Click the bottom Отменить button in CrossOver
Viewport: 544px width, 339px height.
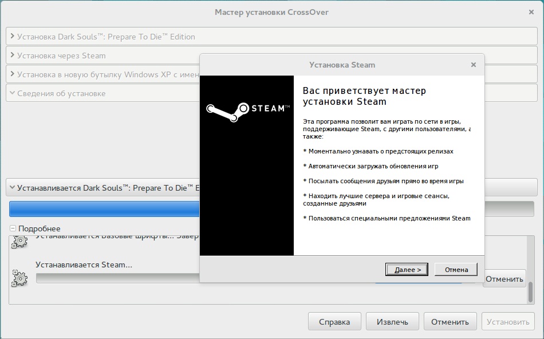point(450,322)
